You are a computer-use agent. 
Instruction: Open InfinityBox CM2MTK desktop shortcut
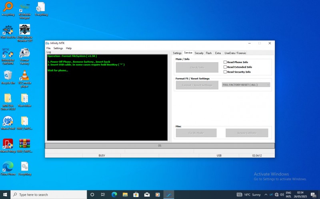click(8, 56)
